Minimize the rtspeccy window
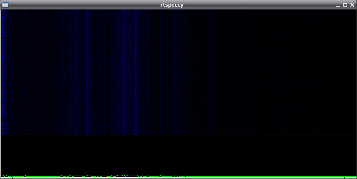Viewport: 357px width, 179px height. pos(338,5)
